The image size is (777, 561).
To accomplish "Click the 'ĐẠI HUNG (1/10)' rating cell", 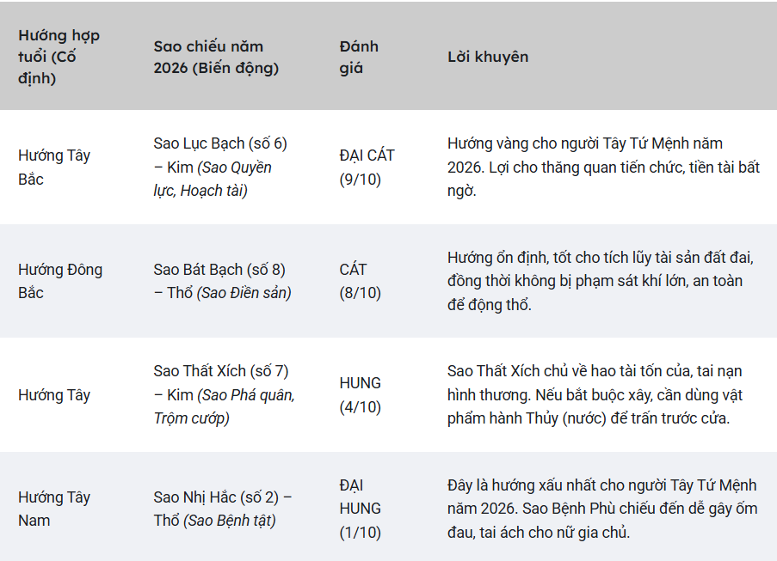I will tap(360, 509).
